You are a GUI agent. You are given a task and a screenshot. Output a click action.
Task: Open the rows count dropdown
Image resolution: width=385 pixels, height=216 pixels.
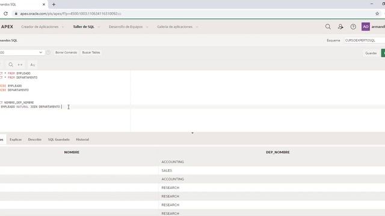tap(22, 52)
